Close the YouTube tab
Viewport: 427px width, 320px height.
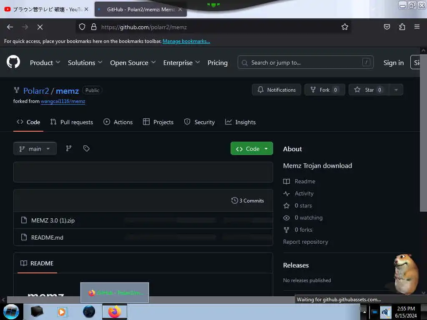[x=86, y=9]
